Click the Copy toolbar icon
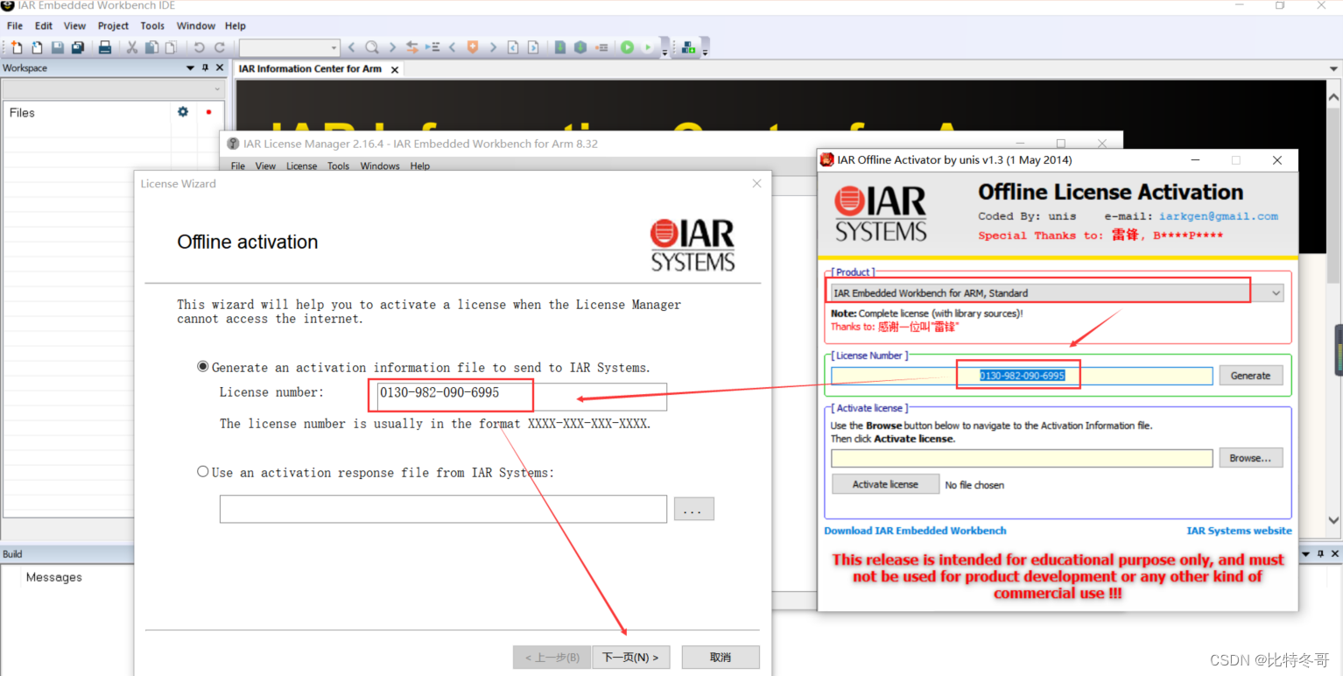Image resolution: width=1343 pixels, height=676 pixels. click(x=151, y=47)
